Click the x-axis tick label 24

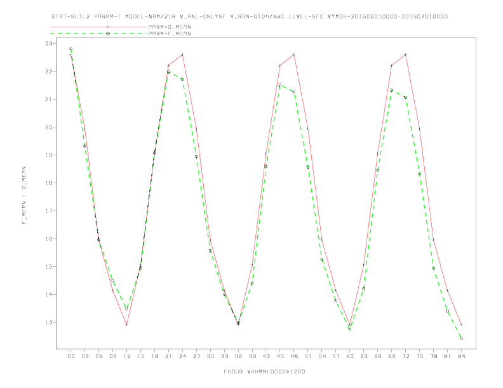pyautogui.click(x=182, y=356)
